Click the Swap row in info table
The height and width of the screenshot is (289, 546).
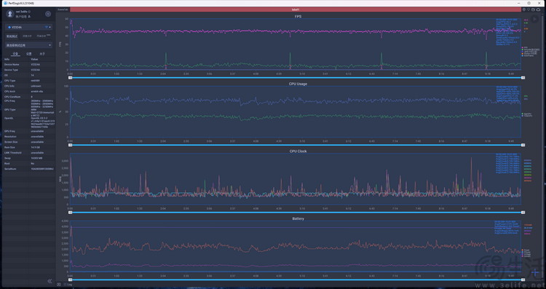(29, 158)
